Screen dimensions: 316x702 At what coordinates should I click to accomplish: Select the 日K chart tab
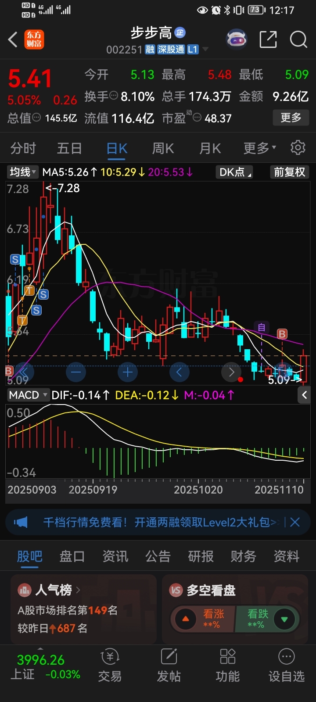(117, 148)
